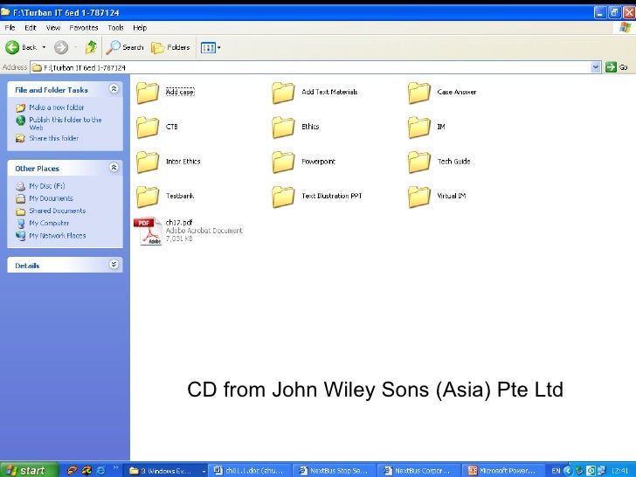Image resolution: width=636 pixels, height=477 pixels.
Task: Select the Virtual IM folder icon
Action: coord(419,197)
